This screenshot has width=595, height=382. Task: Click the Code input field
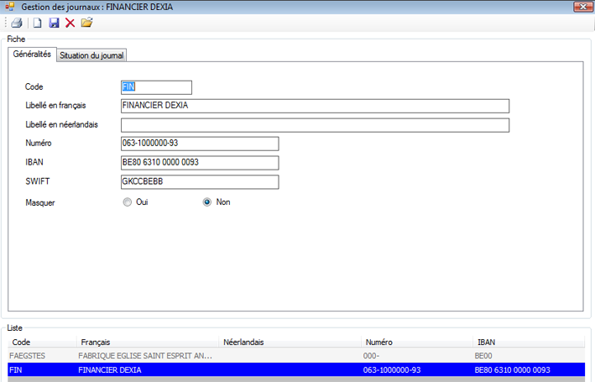[156, 87]
